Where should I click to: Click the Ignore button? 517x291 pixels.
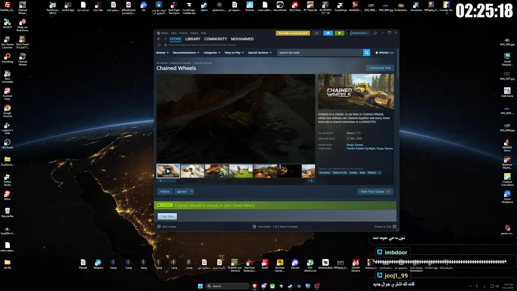pos(182,192)
